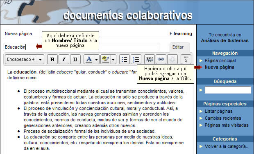Open the Página principal navigation link
Image resolution: width=254 pixels, height=154 pixels.
coord(220,60)
